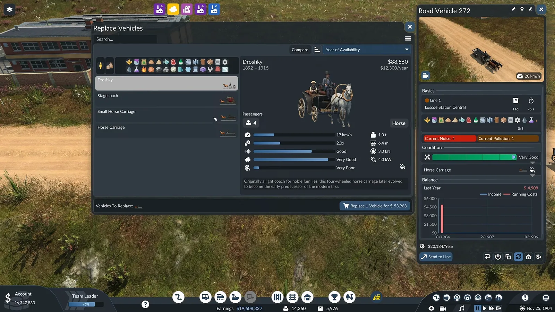The width and height of the screenshot is (555, 312).
Task: Open the Replace Vehicles hamburger menu
Action: click(408, 38)
